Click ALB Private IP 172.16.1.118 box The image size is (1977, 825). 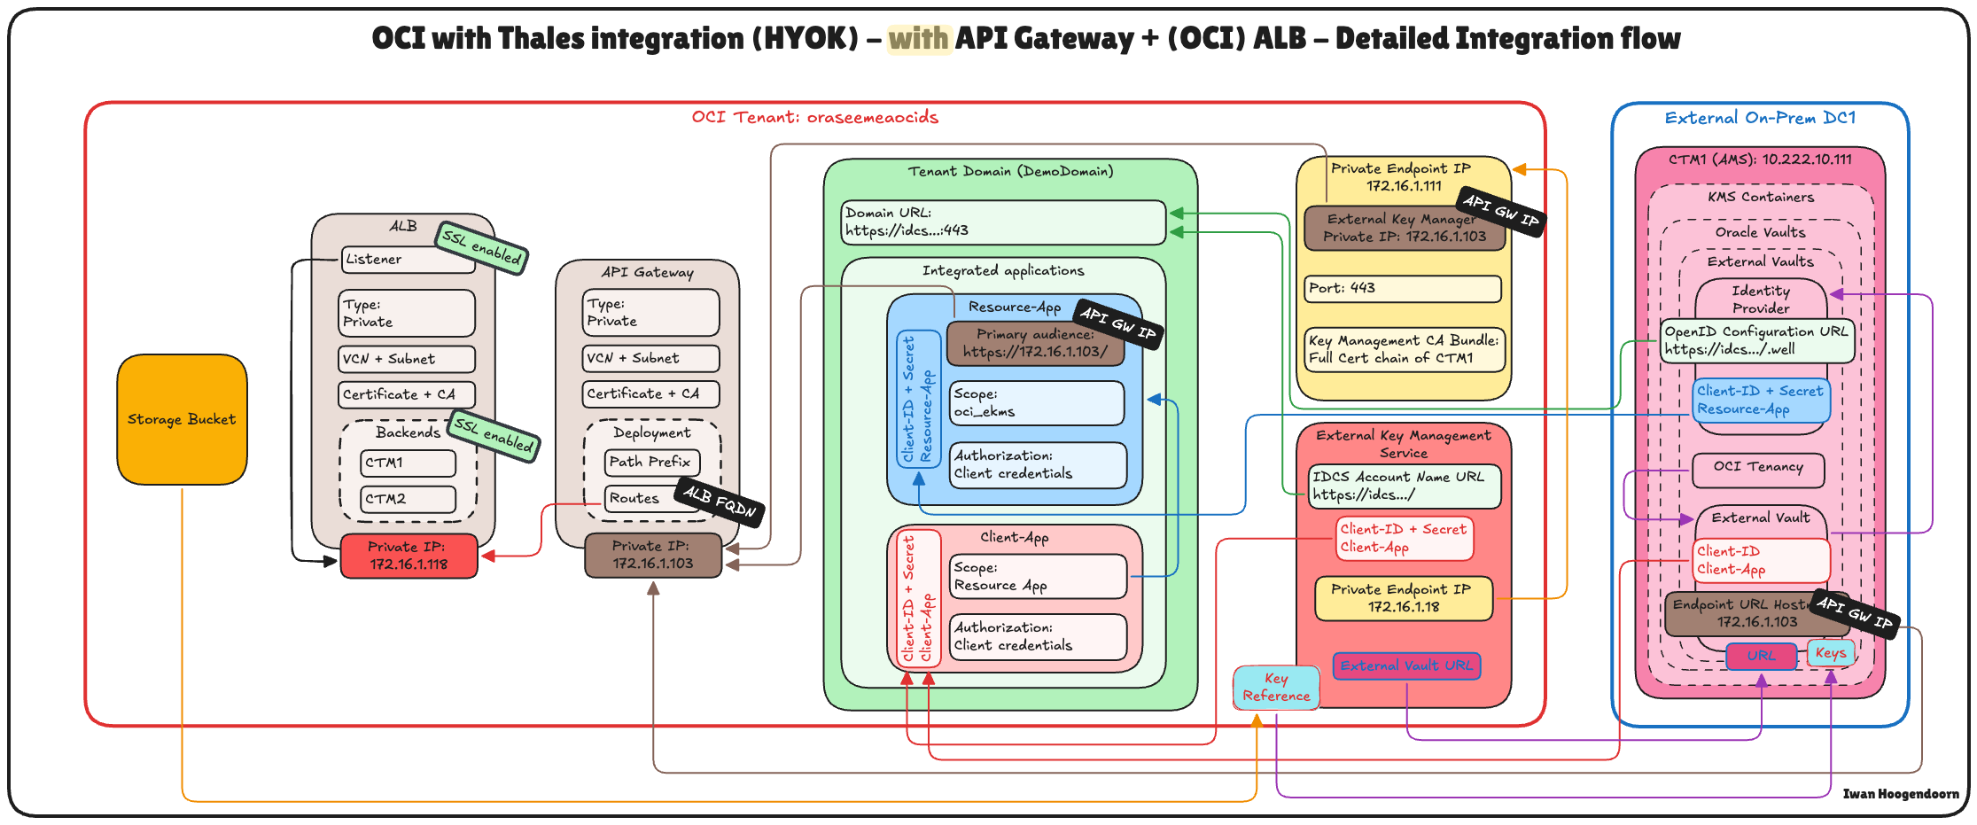pos(409,556)
